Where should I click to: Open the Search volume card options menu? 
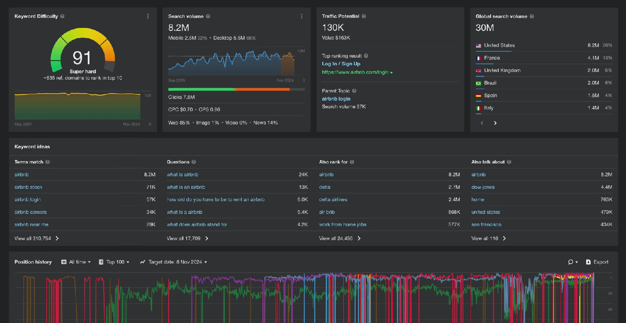(302, 16)
